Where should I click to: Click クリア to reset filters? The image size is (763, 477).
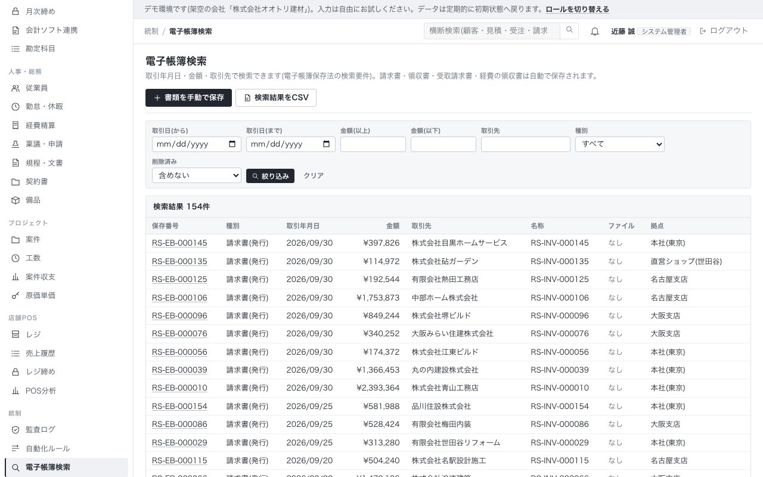point(314,176)
